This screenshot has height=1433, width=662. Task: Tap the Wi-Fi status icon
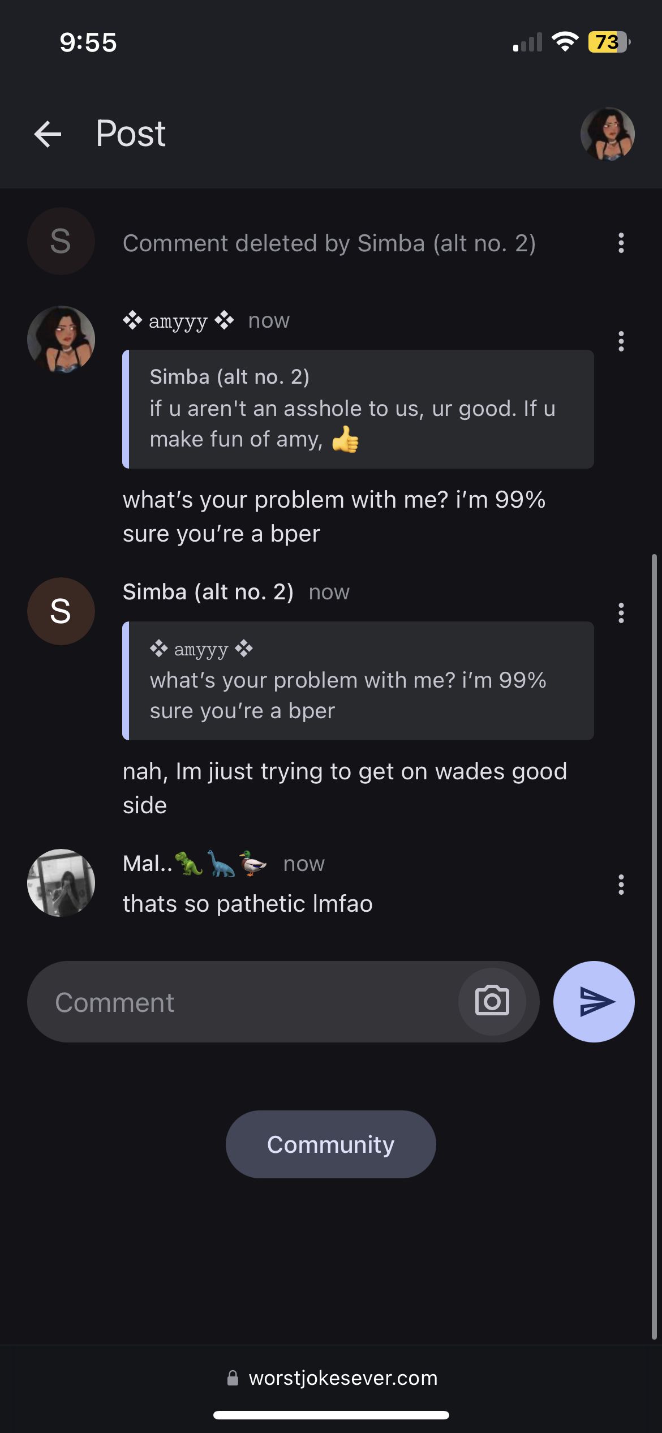(565, 42)
